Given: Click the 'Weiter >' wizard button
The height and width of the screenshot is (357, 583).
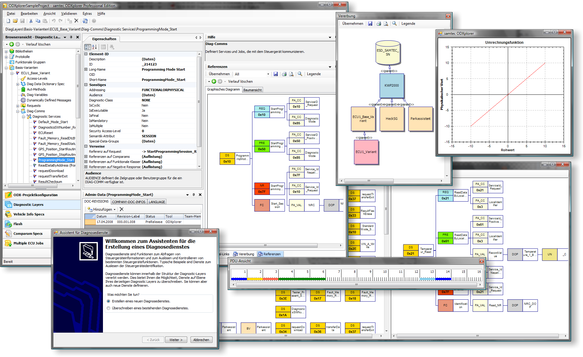Looking at the screenshot, I should 176,340.
